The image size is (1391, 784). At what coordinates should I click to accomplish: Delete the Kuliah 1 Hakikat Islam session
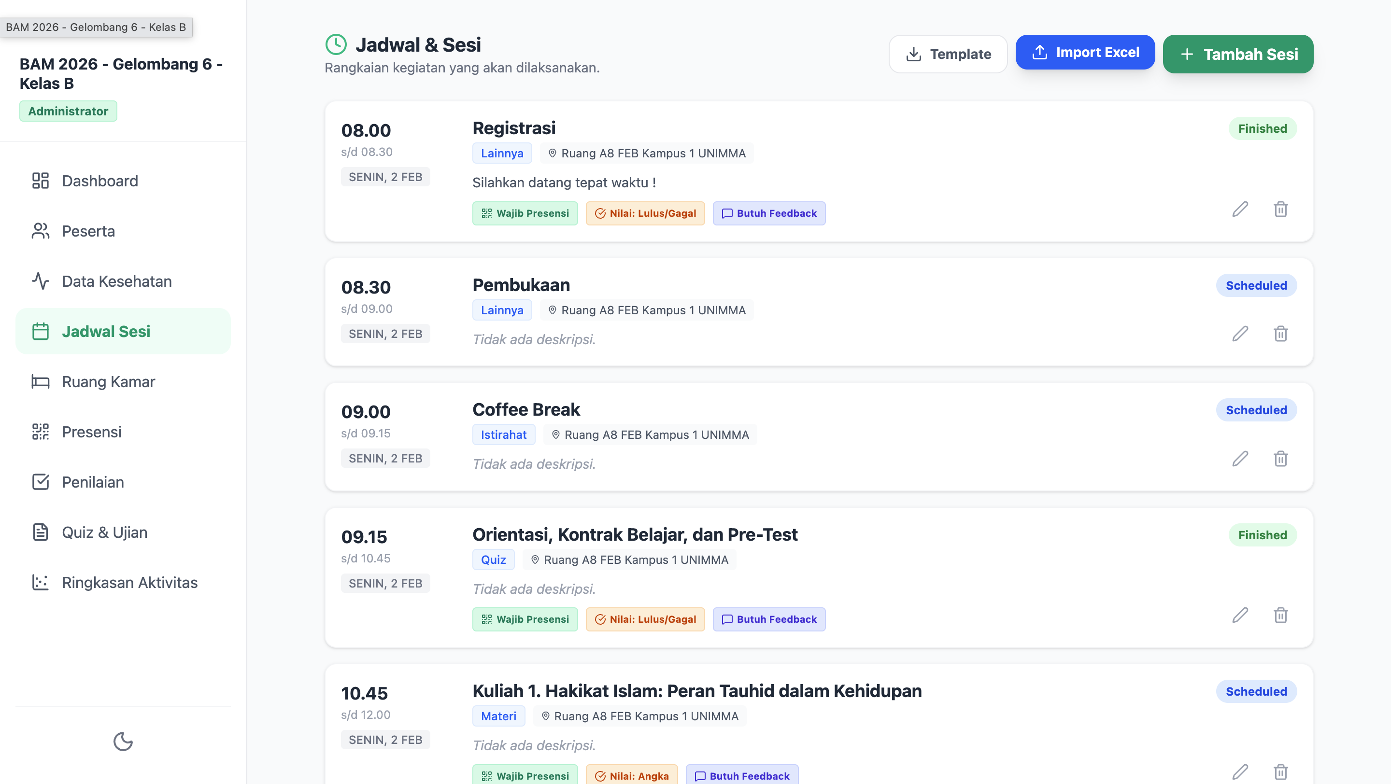(1281, 771)
